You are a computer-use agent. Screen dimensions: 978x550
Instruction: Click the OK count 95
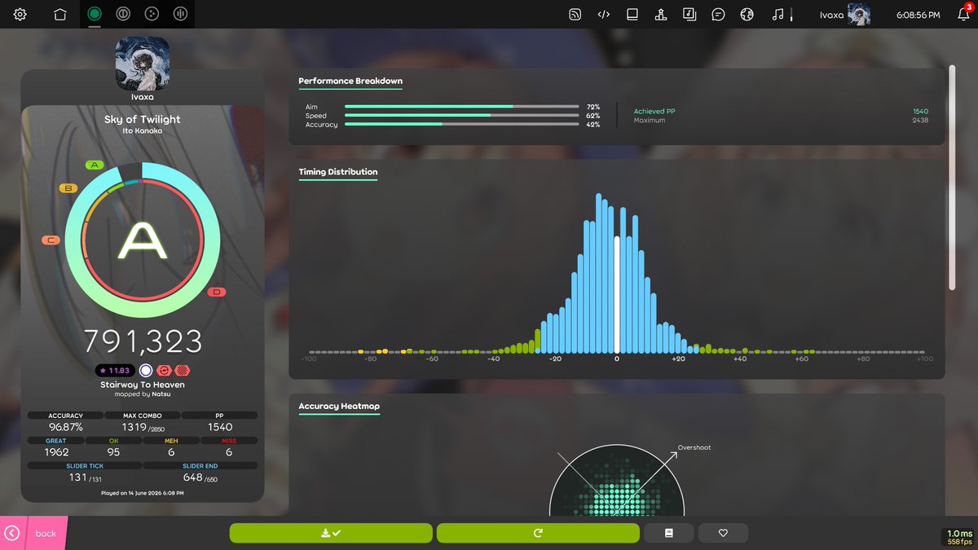coord(113,452)
